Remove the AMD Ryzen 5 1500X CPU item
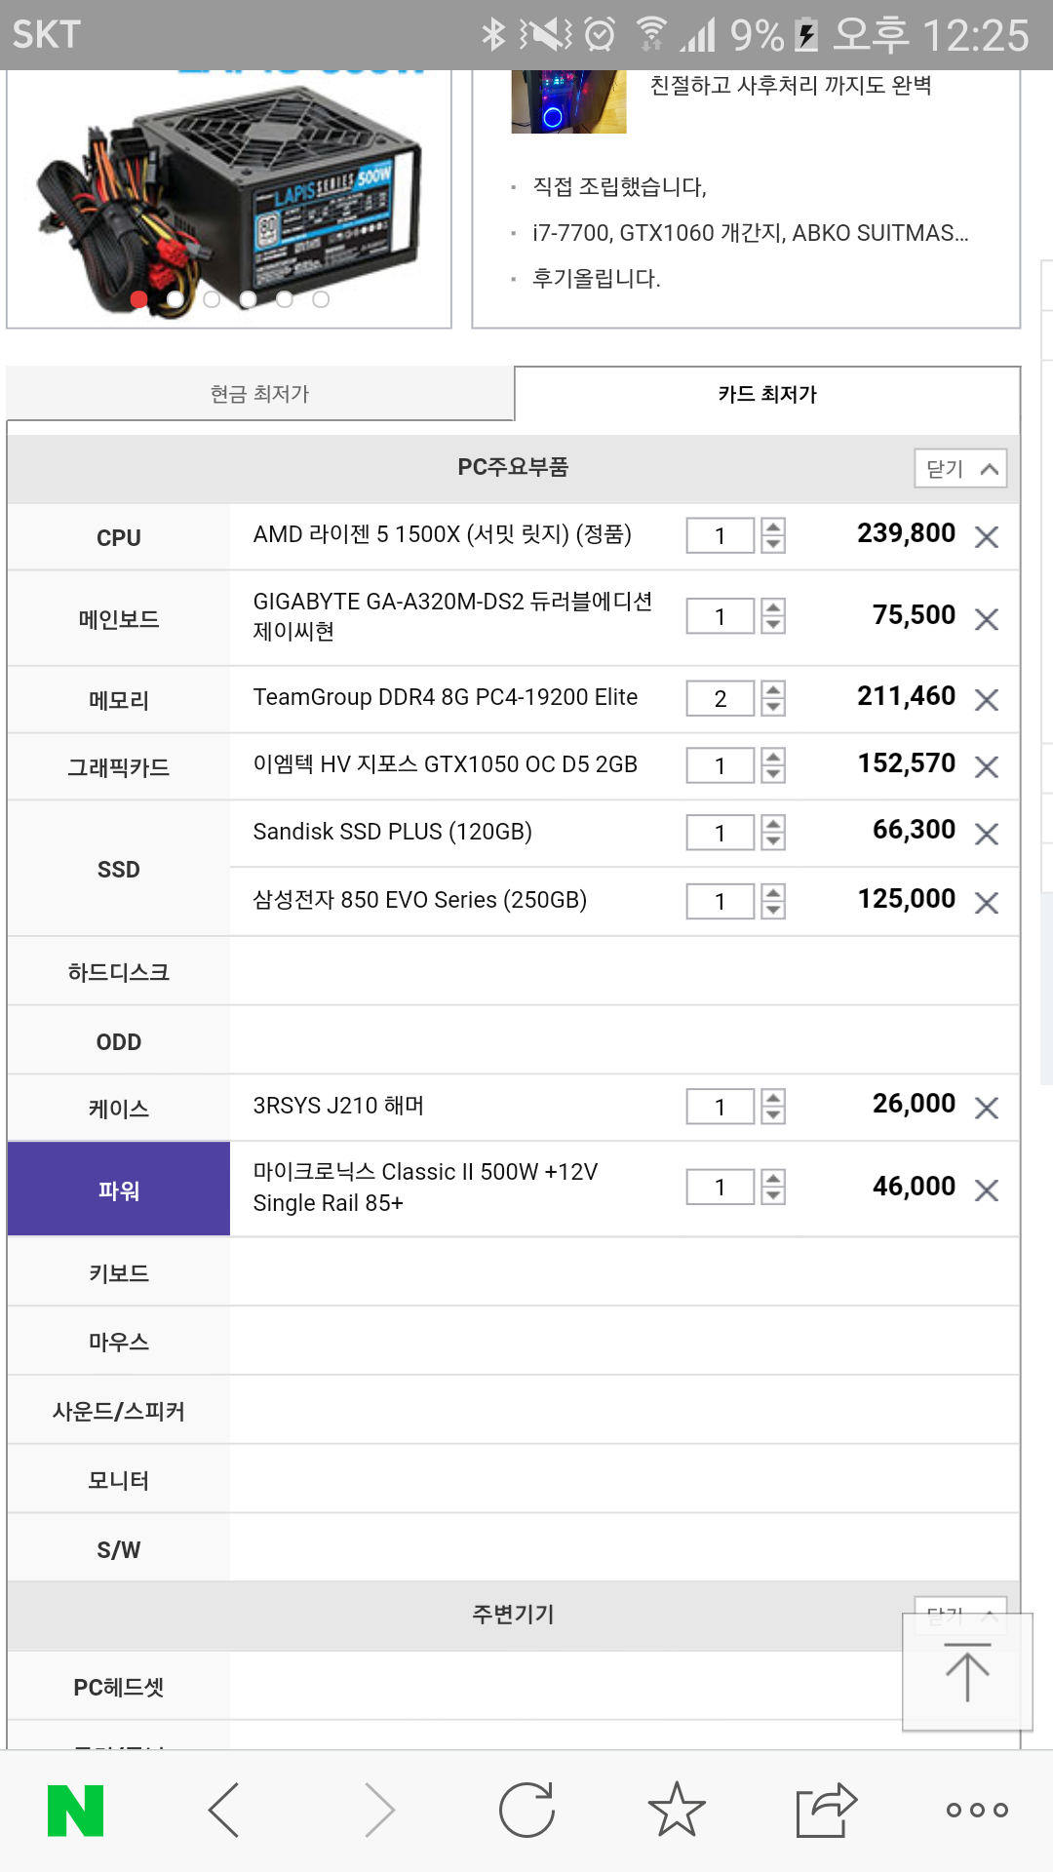Screen dimensions: 1053x1872 click(987, 537)
